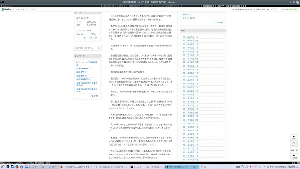Click the back-to-top arrow floating button

pos(294,156)
